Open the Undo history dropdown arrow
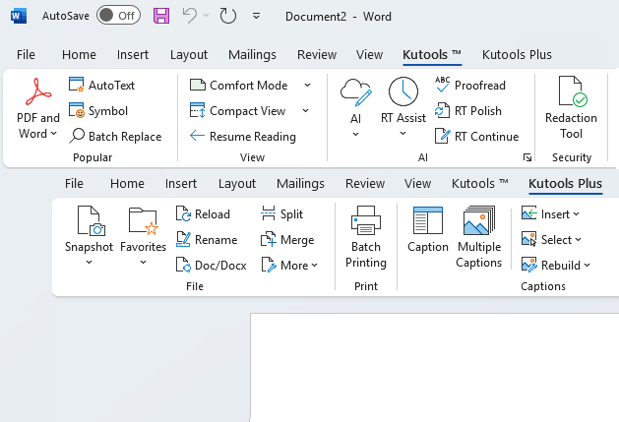The width and height of the screenshot is (619, 422). (x=206, y=16)
